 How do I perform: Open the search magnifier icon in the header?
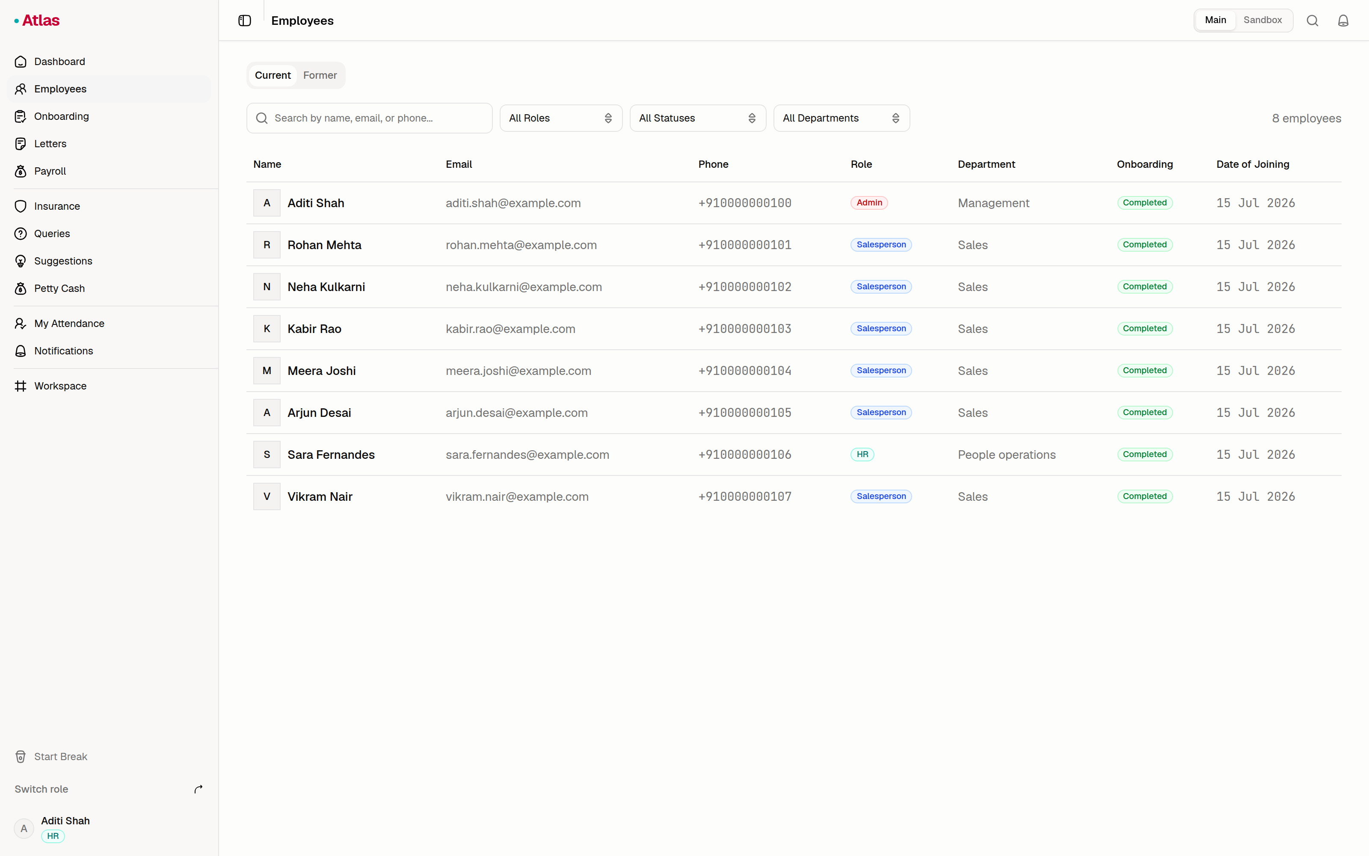pos(1313,21)
